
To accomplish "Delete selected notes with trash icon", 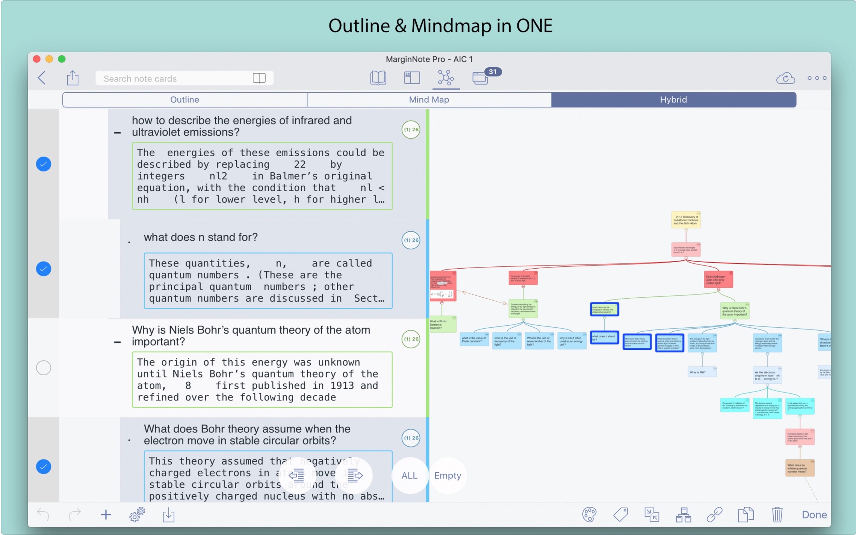I will click(777, 514).
